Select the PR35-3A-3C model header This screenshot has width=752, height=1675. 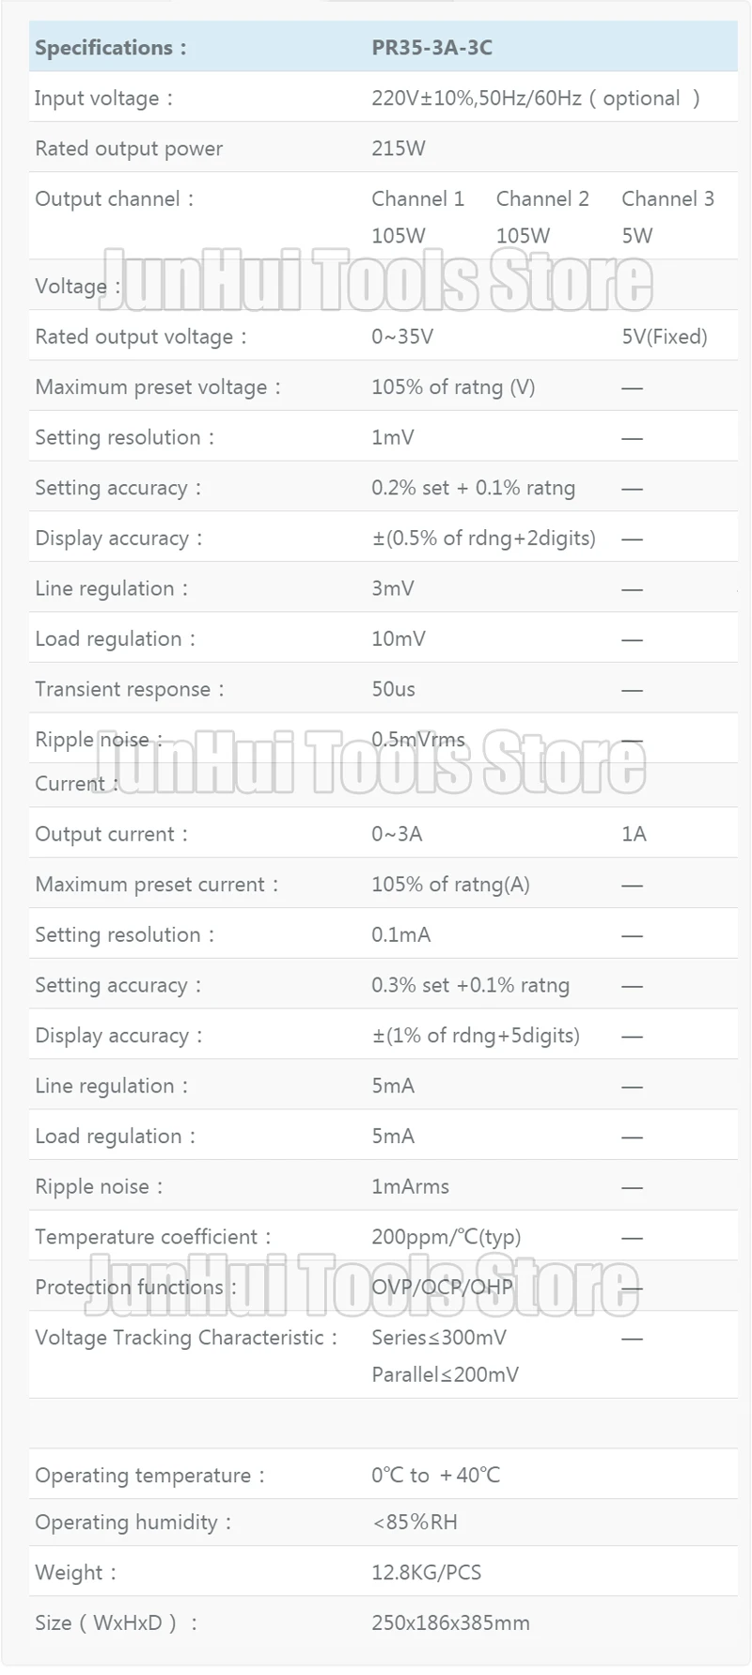point(431,48)
